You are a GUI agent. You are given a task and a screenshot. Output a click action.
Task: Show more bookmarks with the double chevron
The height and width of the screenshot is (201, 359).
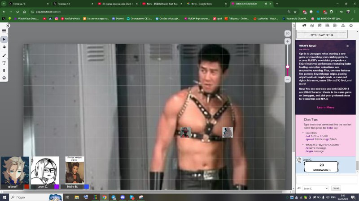coord(352,18)
